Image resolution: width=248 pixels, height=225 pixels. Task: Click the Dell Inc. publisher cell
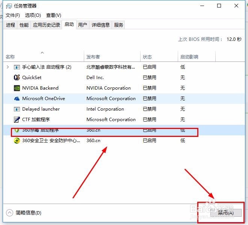pos(95,78)
